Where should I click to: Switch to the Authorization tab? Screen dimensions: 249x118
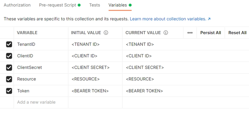point(17,5)
